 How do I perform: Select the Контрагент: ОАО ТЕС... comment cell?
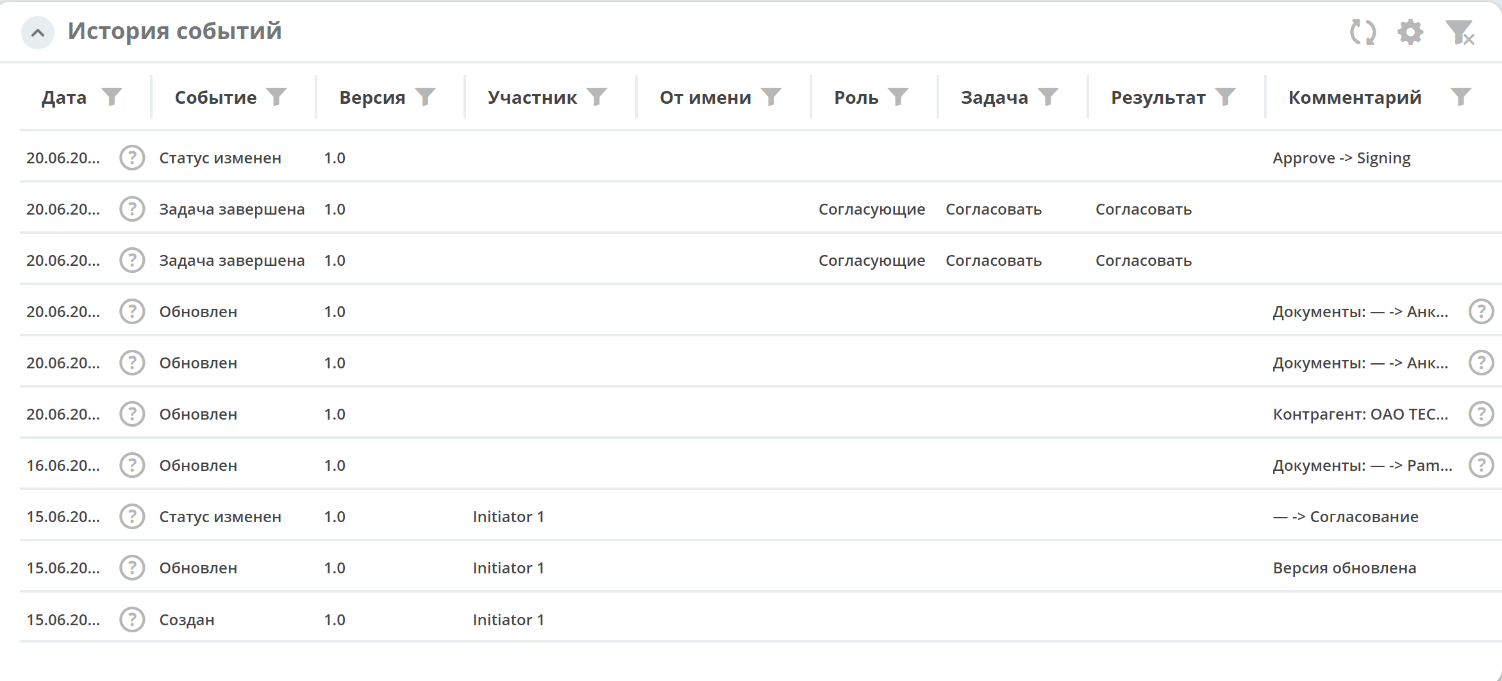[x=1360, y=414]
